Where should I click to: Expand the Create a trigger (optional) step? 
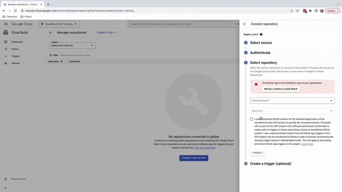[271, 163]
